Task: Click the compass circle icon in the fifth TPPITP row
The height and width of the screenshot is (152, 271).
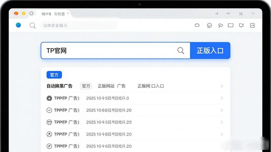Action: [49, 146]
